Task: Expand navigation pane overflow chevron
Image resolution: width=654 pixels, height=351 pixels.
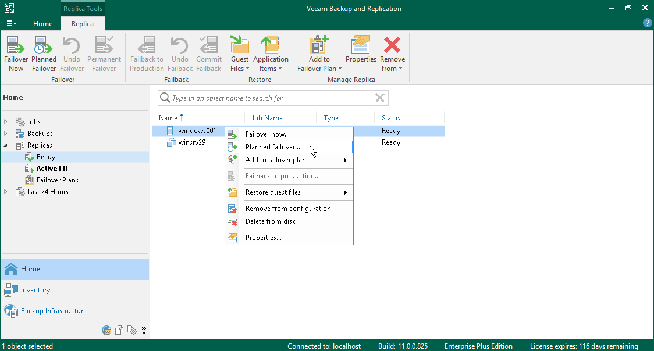Action: [144, 331]
